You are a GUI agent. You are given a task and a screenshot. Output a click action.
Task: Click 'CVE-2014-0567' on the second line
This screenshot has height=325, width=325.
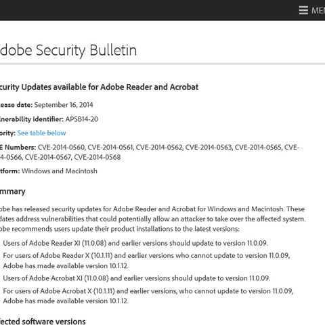click(x=48, y=157)
